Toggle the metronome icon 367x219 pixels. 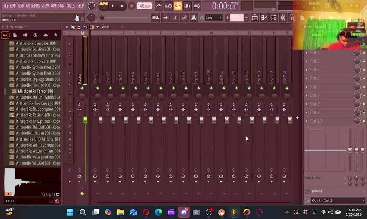(159, 6)
